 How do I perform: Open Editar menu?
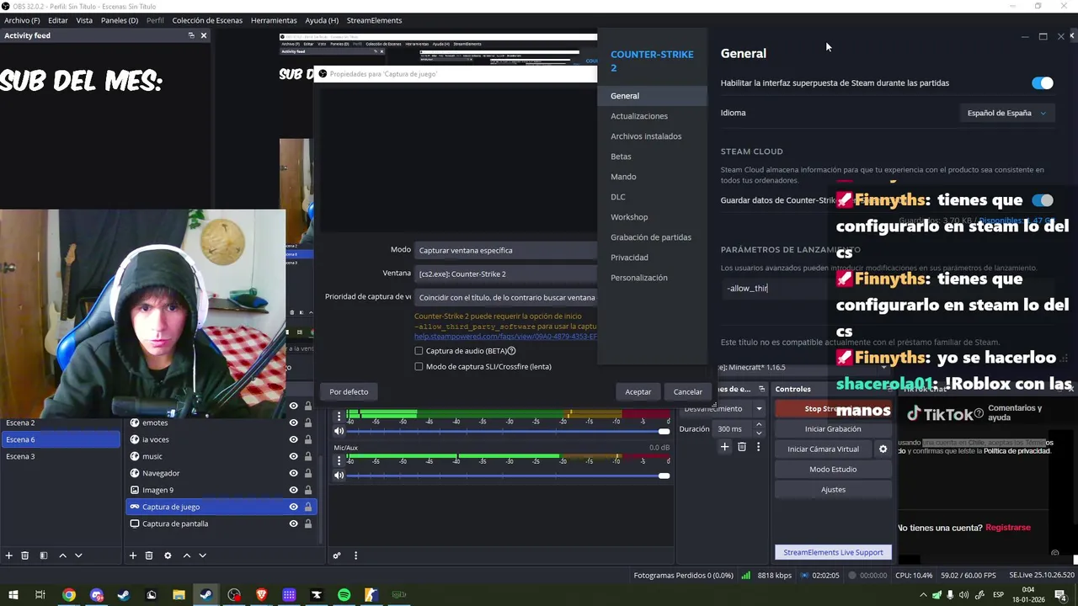click(58, 20)
